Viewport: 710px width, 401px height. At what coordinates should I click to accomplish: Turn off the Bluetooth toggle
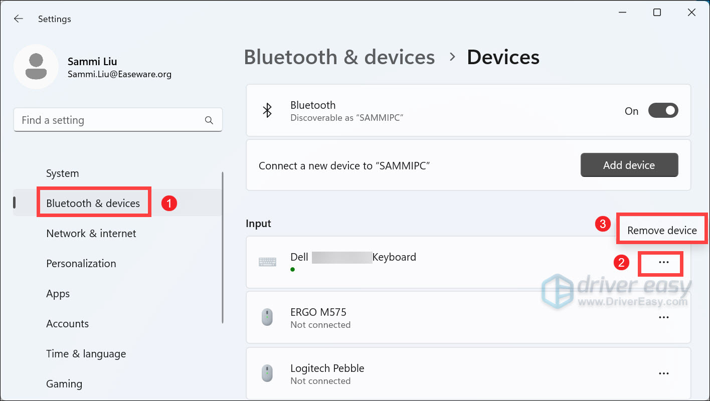pyautogui.click(x=663, y=110)
